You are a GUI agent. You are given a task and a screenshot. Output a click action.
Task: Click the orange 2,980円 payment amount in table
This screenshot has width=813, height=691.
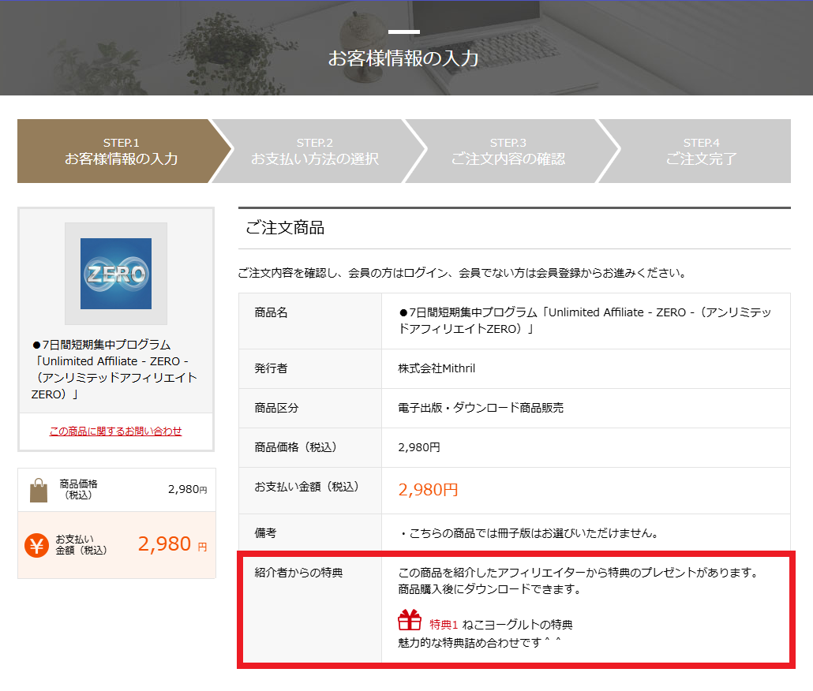[x=428, y=490]
